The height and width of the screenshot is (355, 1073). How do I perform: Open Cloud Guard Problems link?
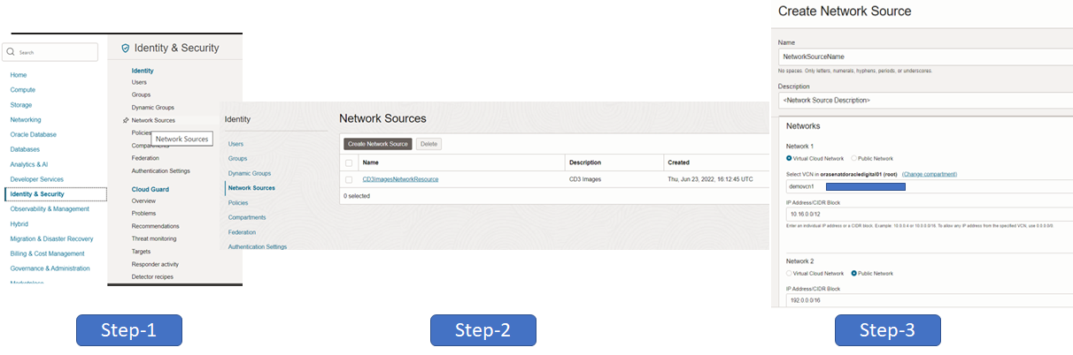click(143, 214)
